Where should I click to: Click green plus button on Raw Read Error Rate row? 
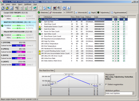(118, 19)
